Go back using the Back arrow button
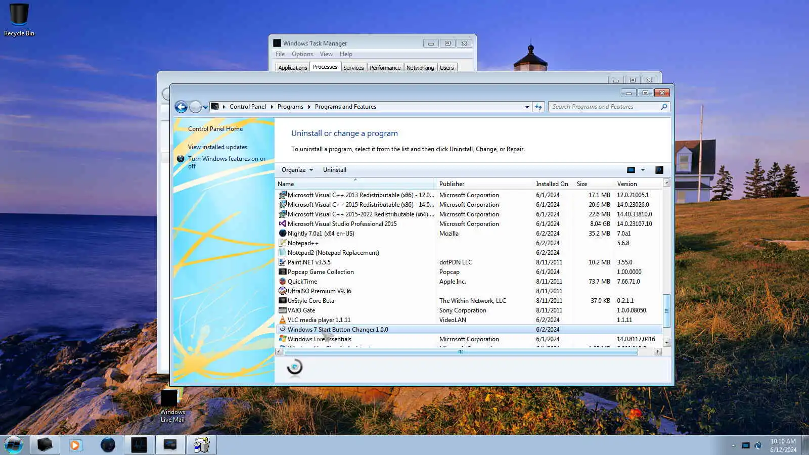 tap(181, 107)
